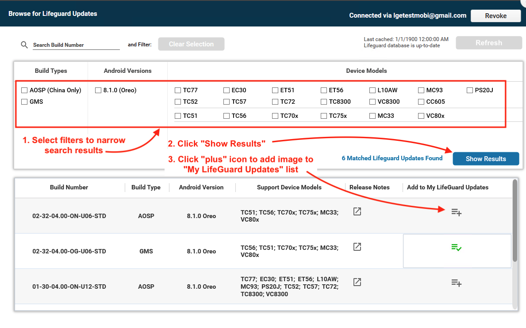Add 02-32-04.00-ON-U06-STD to My LifeGuard Updates
The width and height of the screenshot is (526, 328).
(457, 212)
